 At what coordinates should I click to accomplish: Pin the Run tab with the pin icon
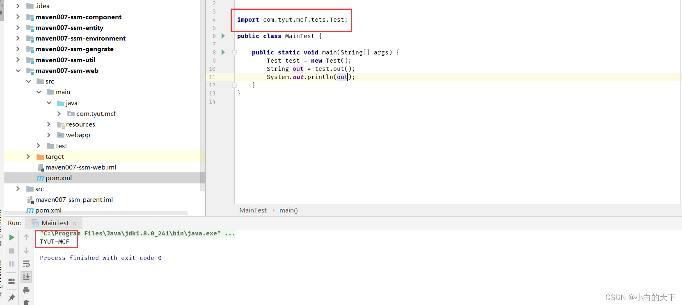(x=11, y=298)
